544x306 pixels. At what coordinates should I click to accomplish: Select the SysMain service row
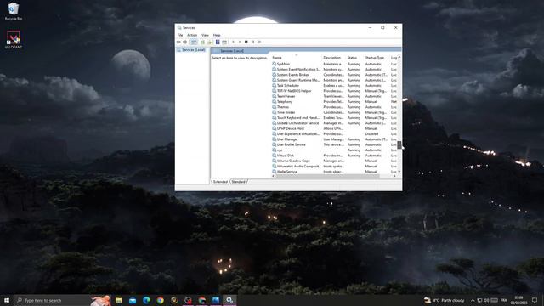click(x=334, y=64)
